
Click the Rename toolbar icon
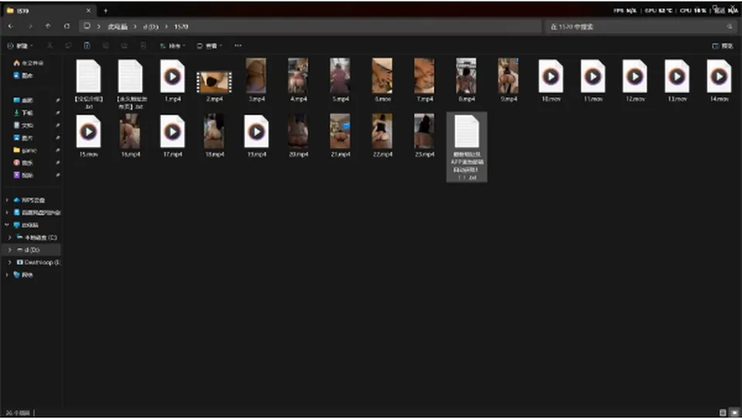pos(106,46)
